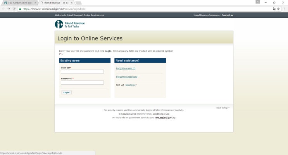Open the translate page icon in address bar

[x=274, y=9]
